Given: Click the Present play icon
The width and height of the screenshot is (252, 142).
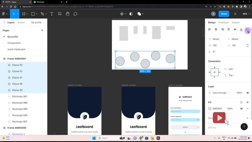Looking at the screenshot, I should (x=235, y=14).
